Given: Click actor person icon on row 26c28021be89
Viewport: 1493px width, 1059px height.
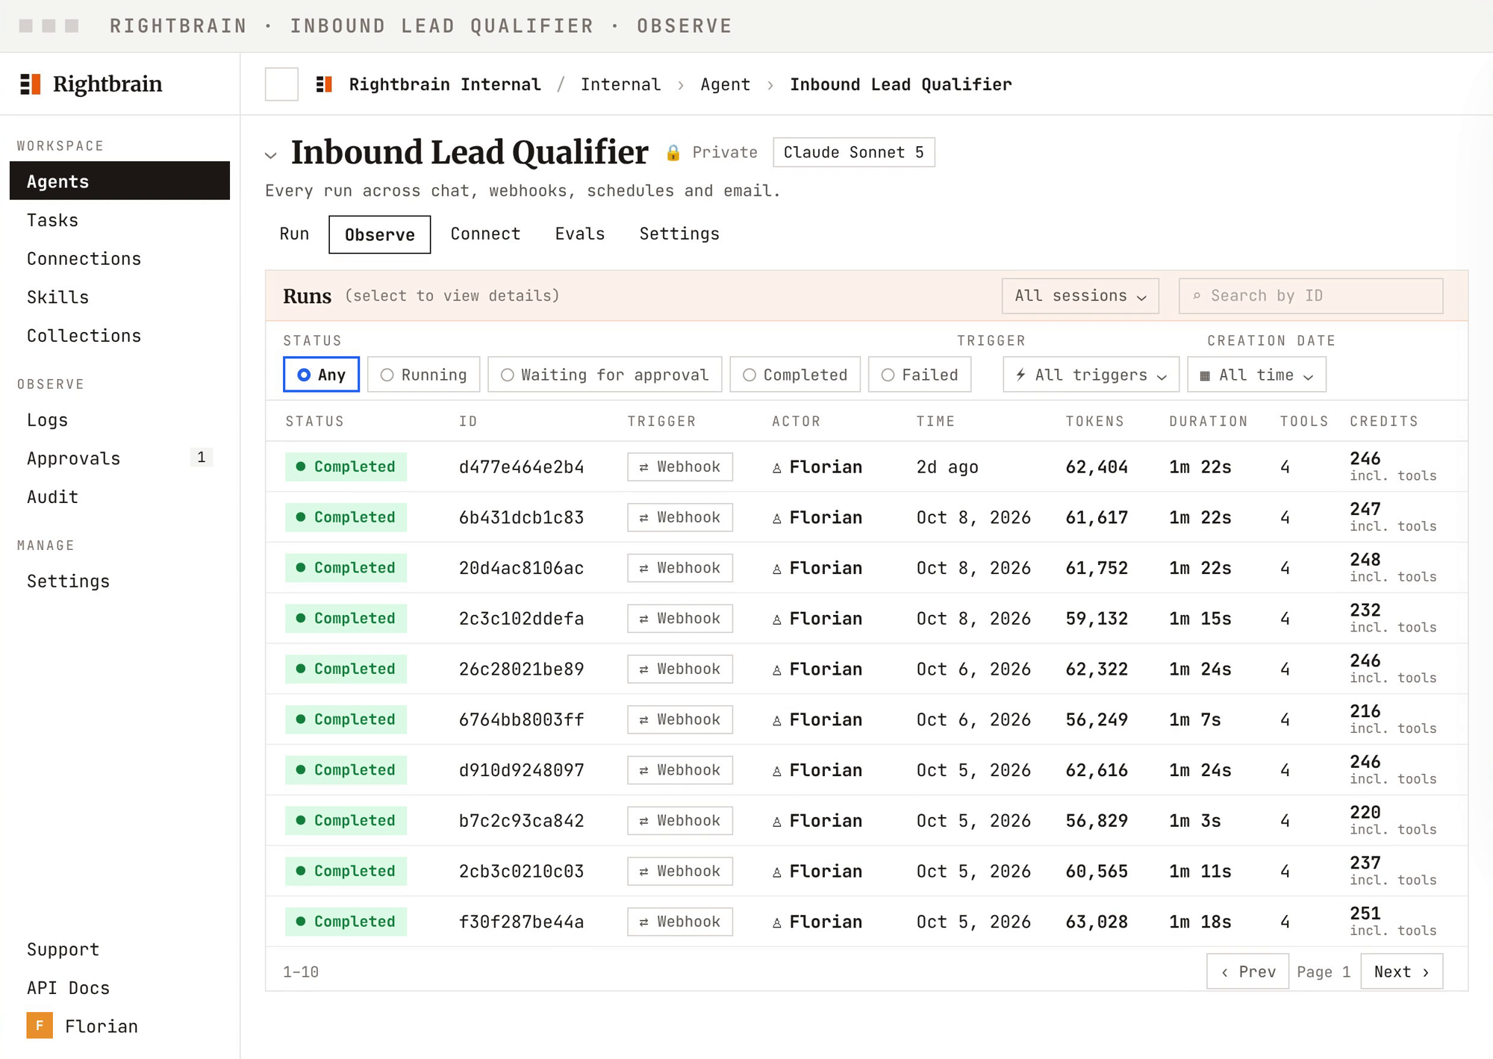Looking at the screenshot, I should [x=777, y=670].
